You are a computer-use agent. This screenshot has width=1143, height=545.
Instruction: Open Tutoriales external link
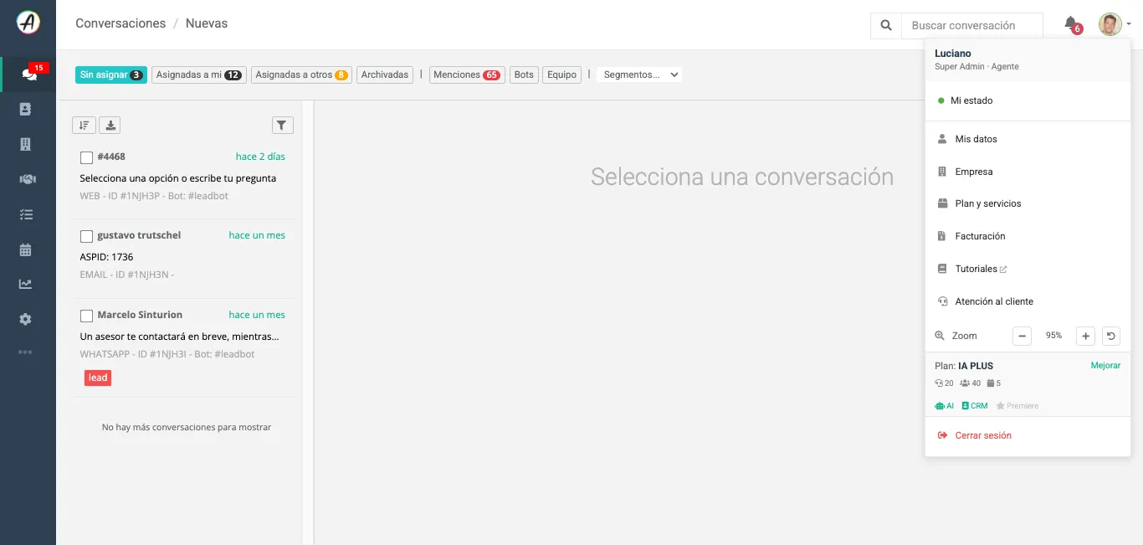(1028, 269)
